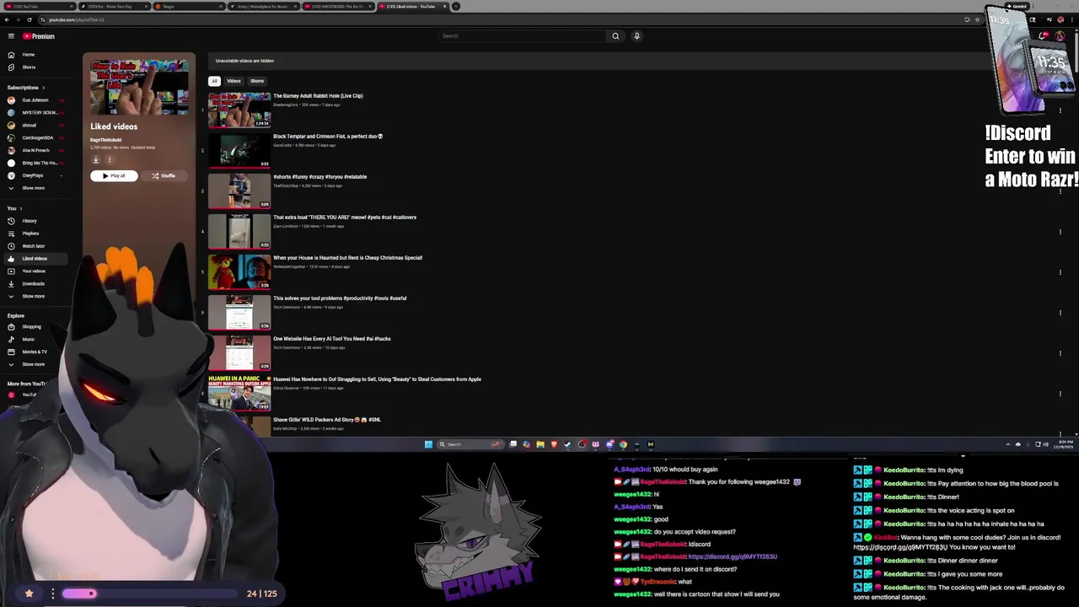Download the Liked videos playlist
Image resolution: width=1079 pixels, height=607 pixels.
pyautogui.click(x=95, y=160)
